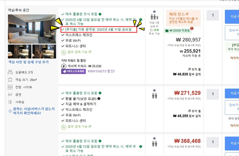Open room photos and details link
Image resolution: width=239 pixels, height=156 pixels.
click(28, 62)
